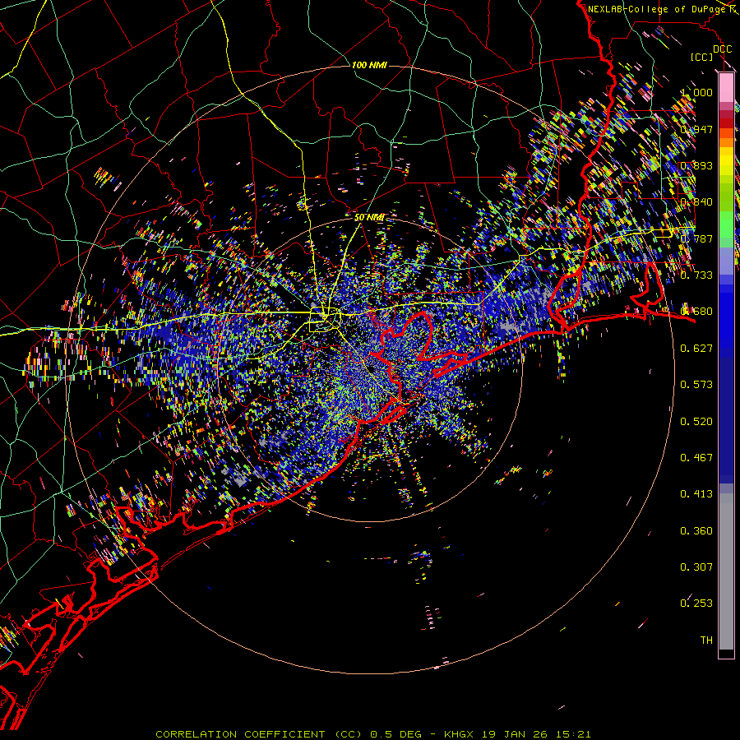
Task: Click the bright green segment of the color bar
Action: click(726, 224)
